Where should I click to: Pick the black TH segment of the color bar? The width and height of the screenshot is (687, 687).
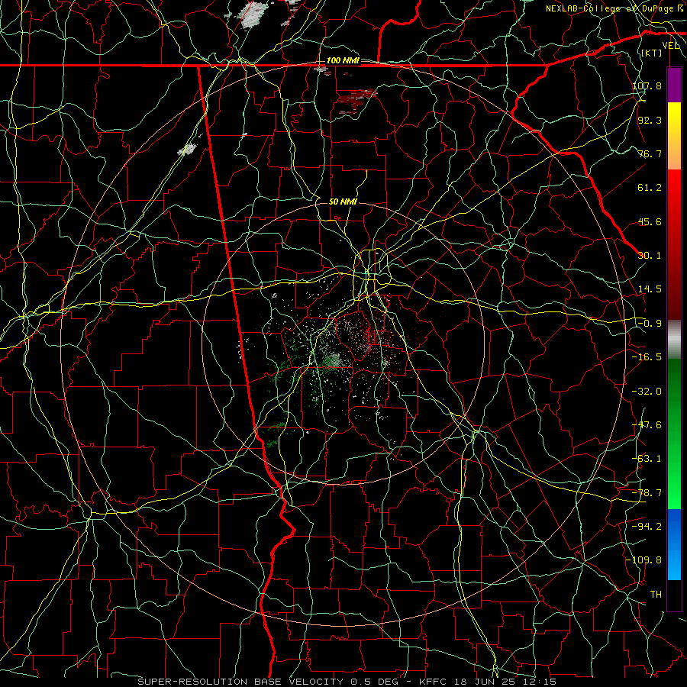pos(674,595)
